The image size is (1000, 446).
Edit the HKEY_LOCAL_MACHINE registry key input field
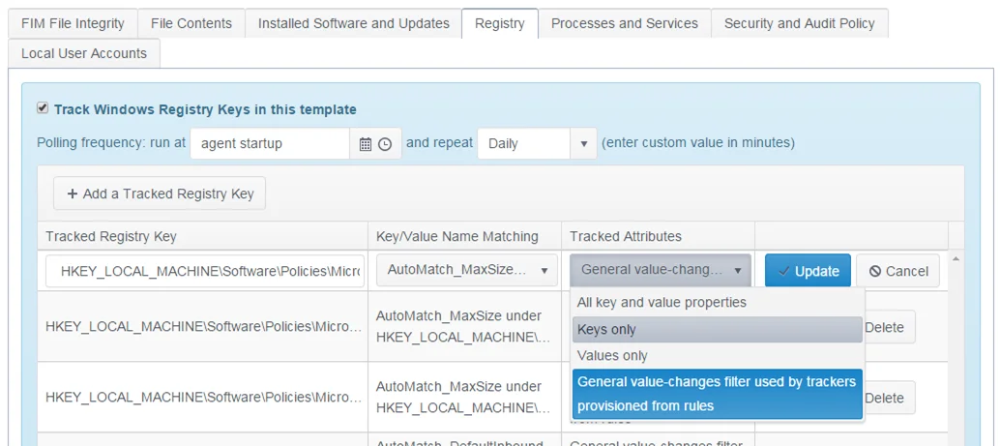pos(205,271)
